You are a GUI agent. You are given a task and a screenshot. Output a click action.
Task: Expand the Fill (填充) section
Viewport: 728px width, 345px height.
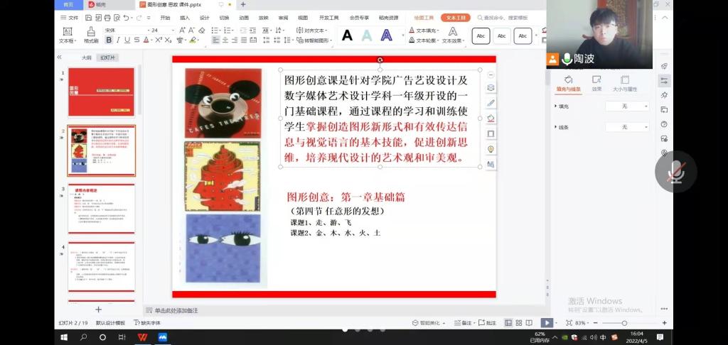click(562, 106)
